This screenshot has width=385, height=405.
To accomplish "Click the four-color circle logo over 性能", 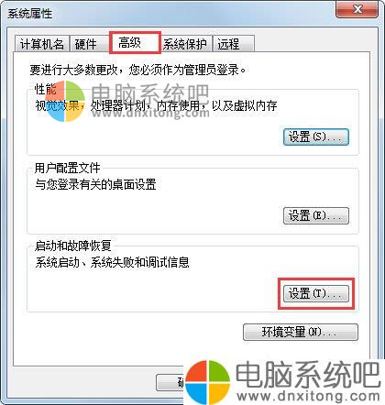I will click(65, 102).
